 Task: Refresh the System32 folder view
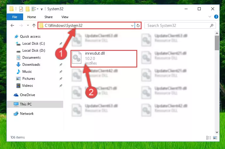tap(138, 25)
